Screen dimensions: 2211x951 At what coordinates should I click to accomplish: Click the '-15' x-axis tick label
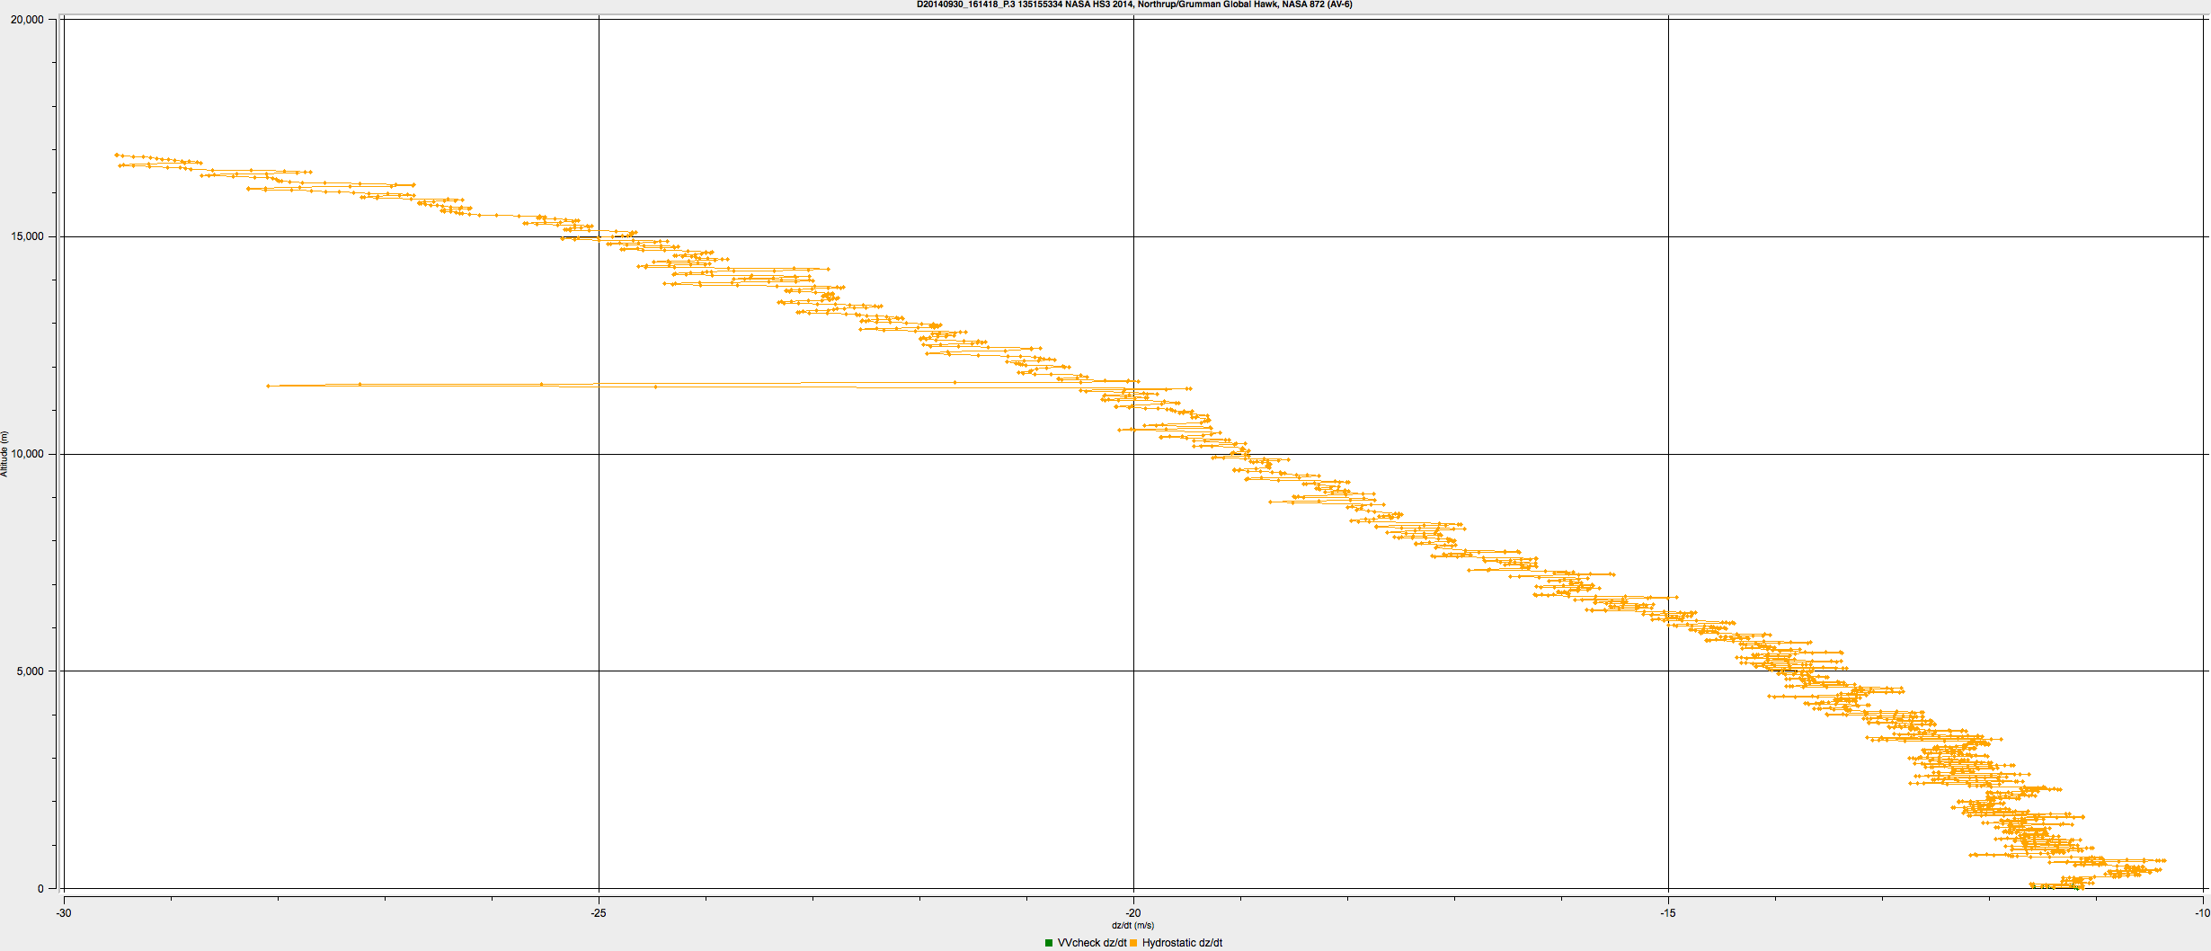pos(1668,913)
